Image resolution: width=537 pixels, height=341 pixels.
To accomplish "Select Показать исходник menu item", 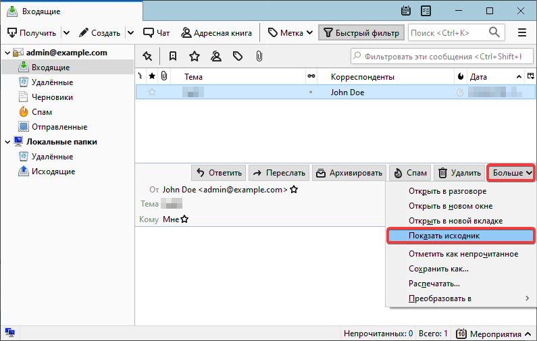I will point(444,236).
